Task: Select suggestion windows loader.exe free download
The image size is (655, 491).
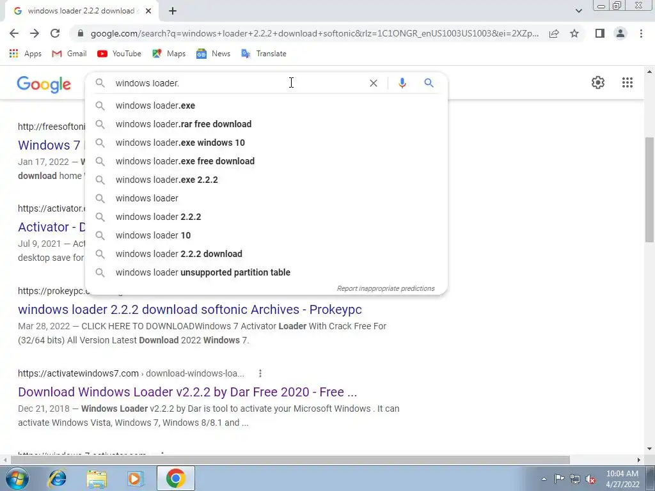Action: click(x=266, y=161)
